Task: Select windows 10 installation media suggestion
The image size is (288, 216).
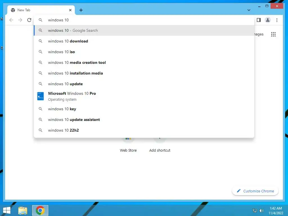Action: (144, 73)
